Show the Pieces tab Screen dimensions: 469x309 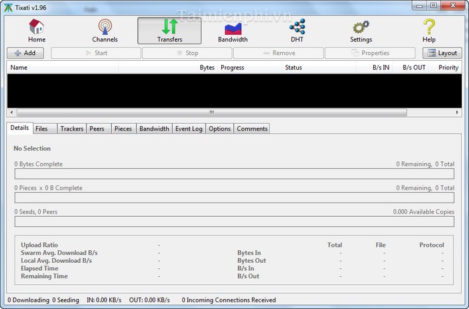click(x=123, y=128)
